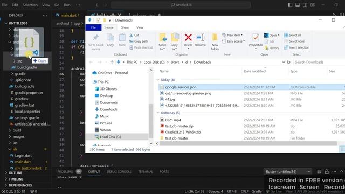Click the Copy to ribbon icon
The width and height of the screenshot is (345, 194).
click(175, 38)
